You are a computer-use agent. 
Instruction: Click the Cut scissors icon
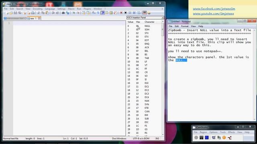(39, 13)
